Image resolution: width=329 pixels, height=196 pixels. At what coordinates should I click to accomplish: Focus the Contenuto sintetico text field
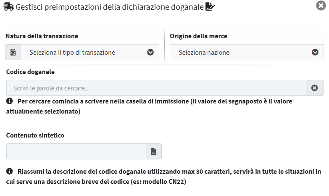pyautogui.click(x=76, y=151)
